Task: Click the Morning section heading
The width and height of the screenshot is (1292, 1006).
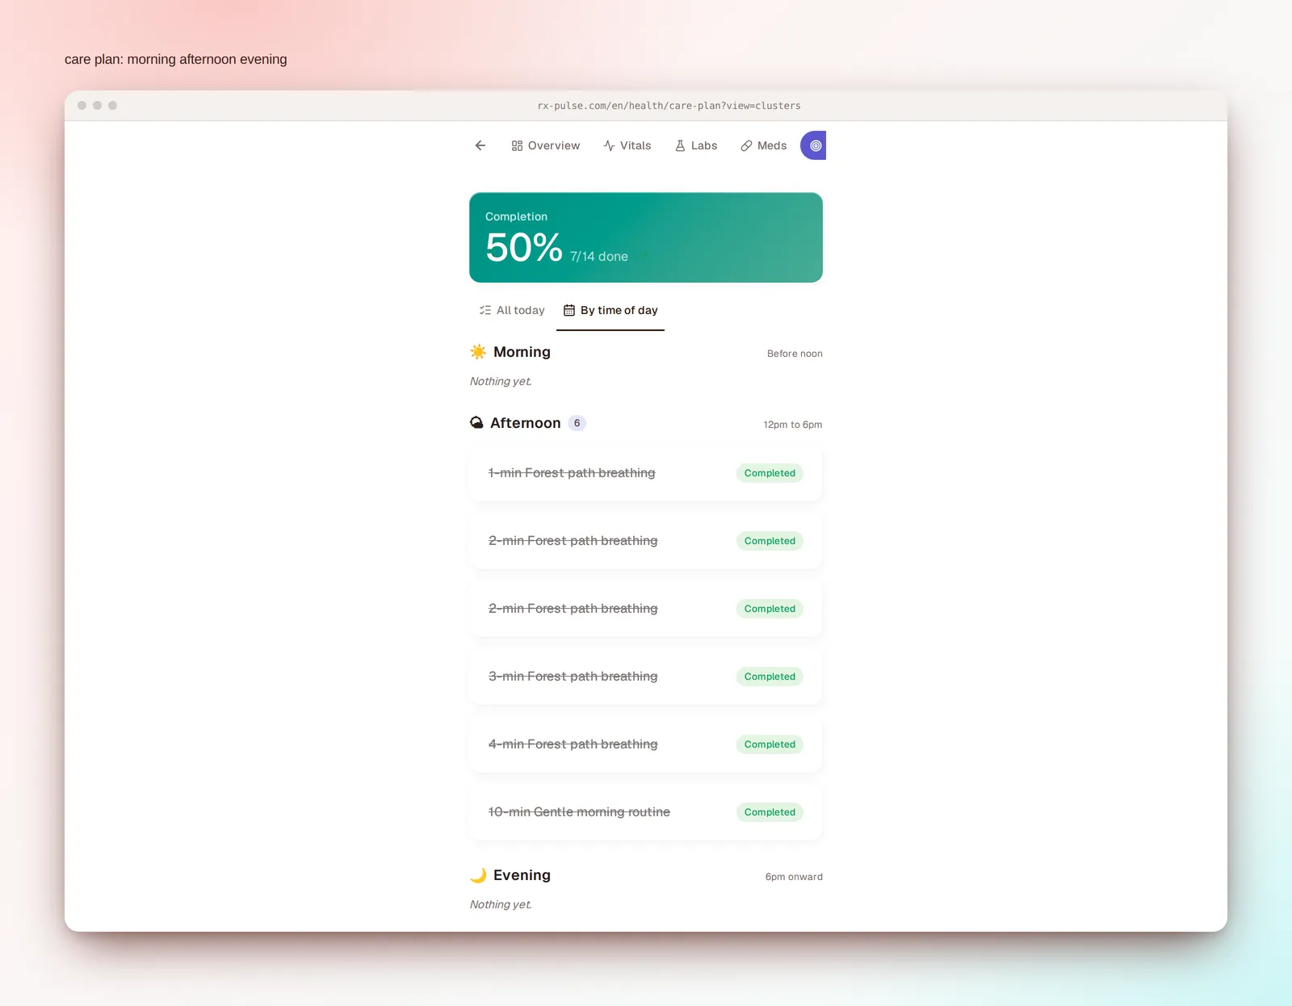Action: (522, 352)
